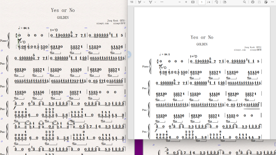Zoom out with the minus button
276x155 pixels.
(x=180, y=2)
